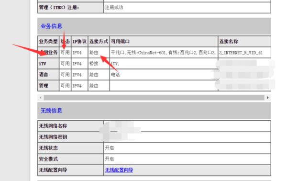287x181 pixels.
Task: Click the 业务类型 column header
Action: 48,41
